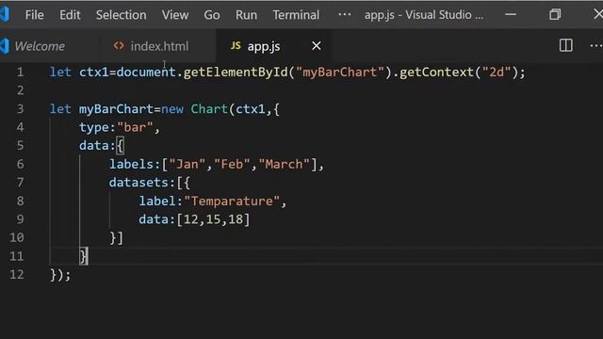Click getContext on line 1

(437, 72)
